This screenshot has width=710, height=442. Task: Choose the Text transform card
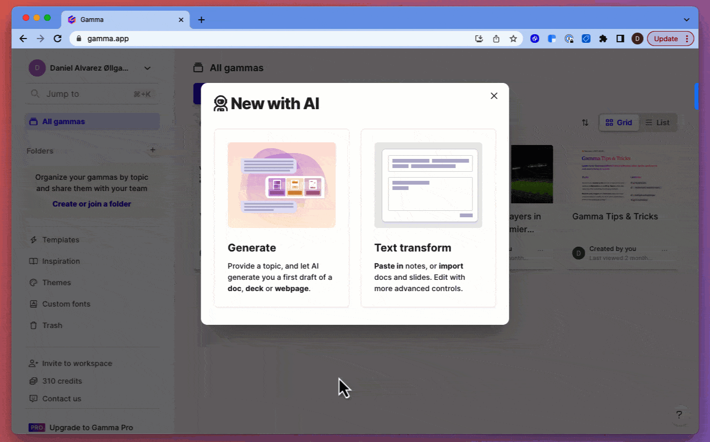click(428, 218)
